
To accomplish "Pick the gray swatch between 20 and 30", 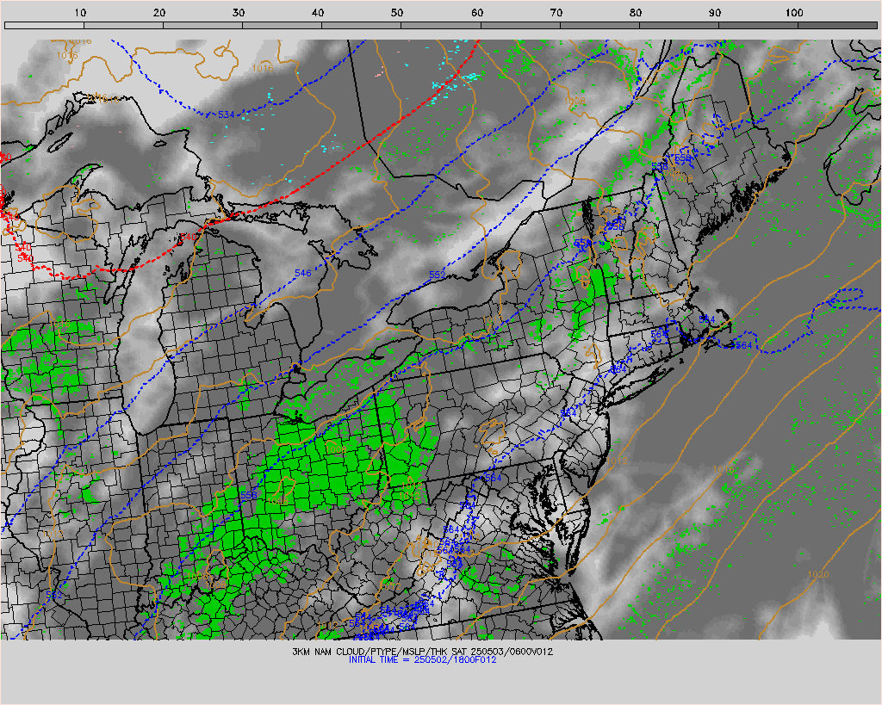I will 202,25.
